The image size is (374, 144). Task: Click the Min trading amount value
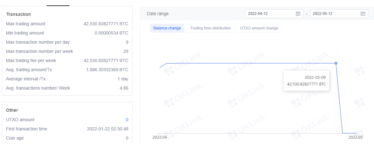[x=111, y=33]
